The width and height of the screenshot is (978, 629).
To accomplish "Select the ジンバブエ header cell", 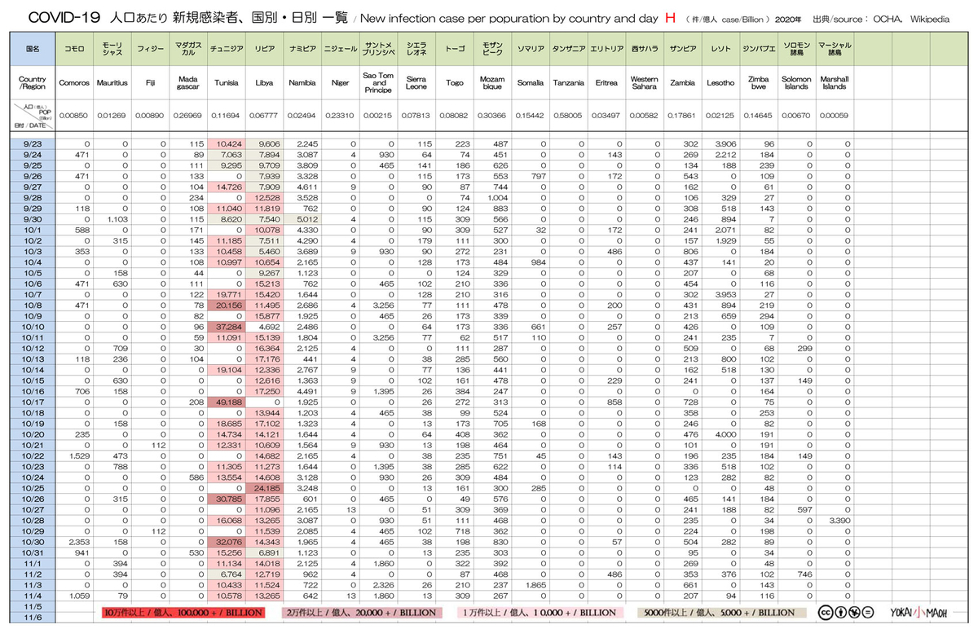I will tap(759, 49).
